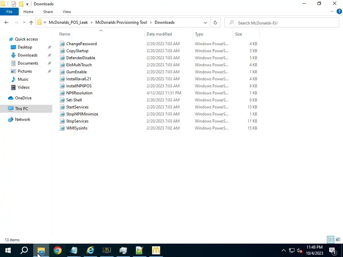This screenshot has width=343, height=257.
Task: Open OneDrive in the navigation pane
Action: [23, 98]
